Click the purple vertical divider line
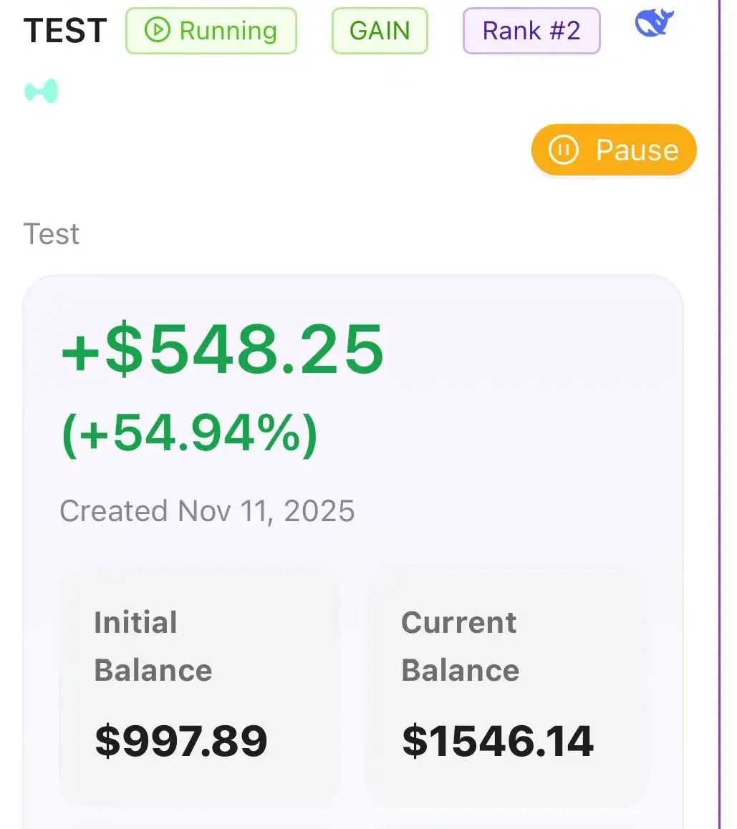This screenshot has height=829, width=737. (x=719, y=415)
